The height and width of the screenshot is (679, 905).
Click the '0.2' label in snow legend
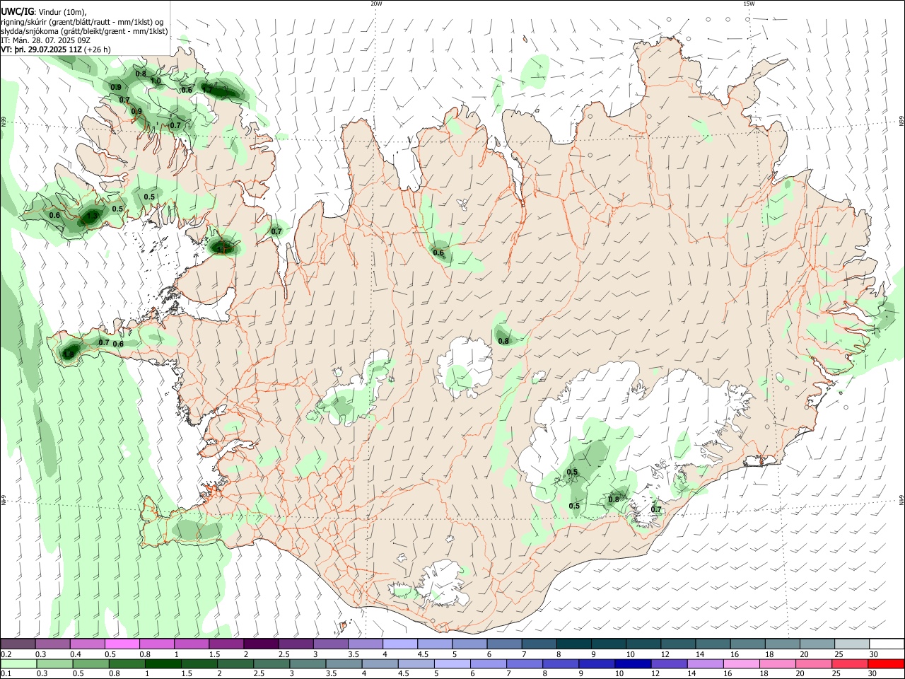pyautogui.click(x=6, y=654)
